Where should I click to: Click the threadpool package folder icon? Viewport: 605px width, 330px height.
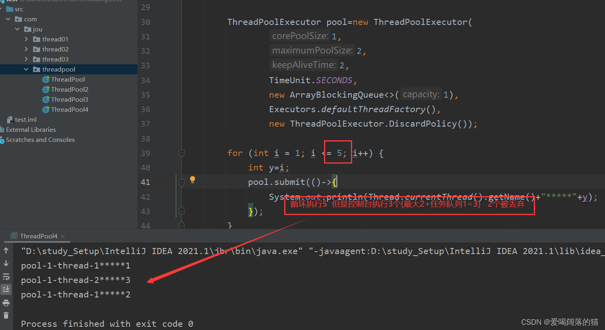[x=37, y=69]
